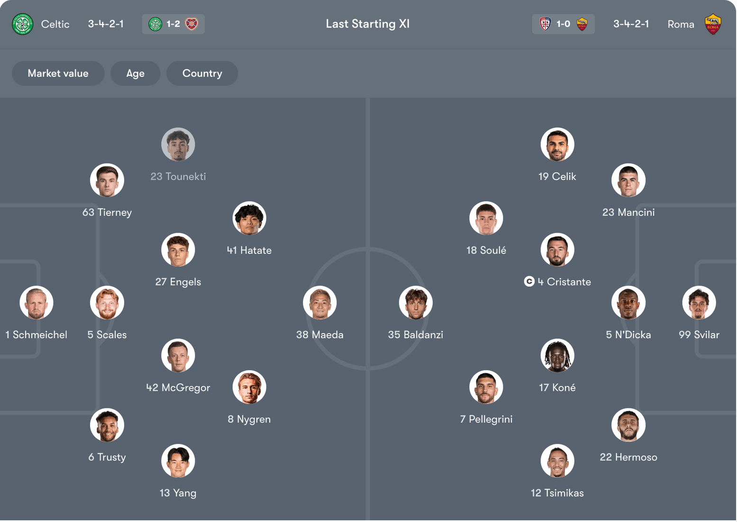Click the Roma team name

681,24
